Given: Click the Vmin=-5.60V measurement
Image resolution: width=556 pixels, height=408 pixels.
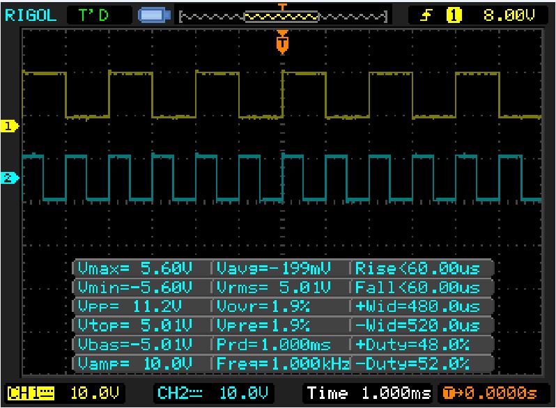Looking at the screenshot, I should pyautogui.click(x=135, y=287).
